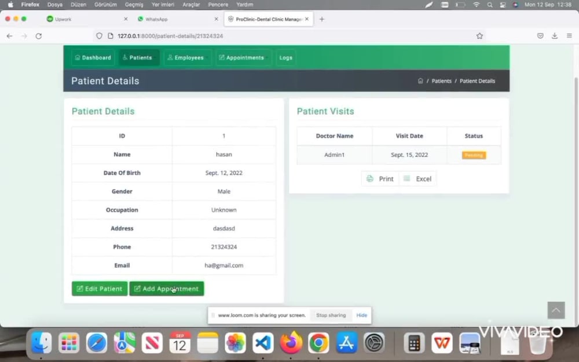Open Spotlight search in menu bar
Viewport: 579px width, 362px height.
pyautogui.click(x=490, y=5)
